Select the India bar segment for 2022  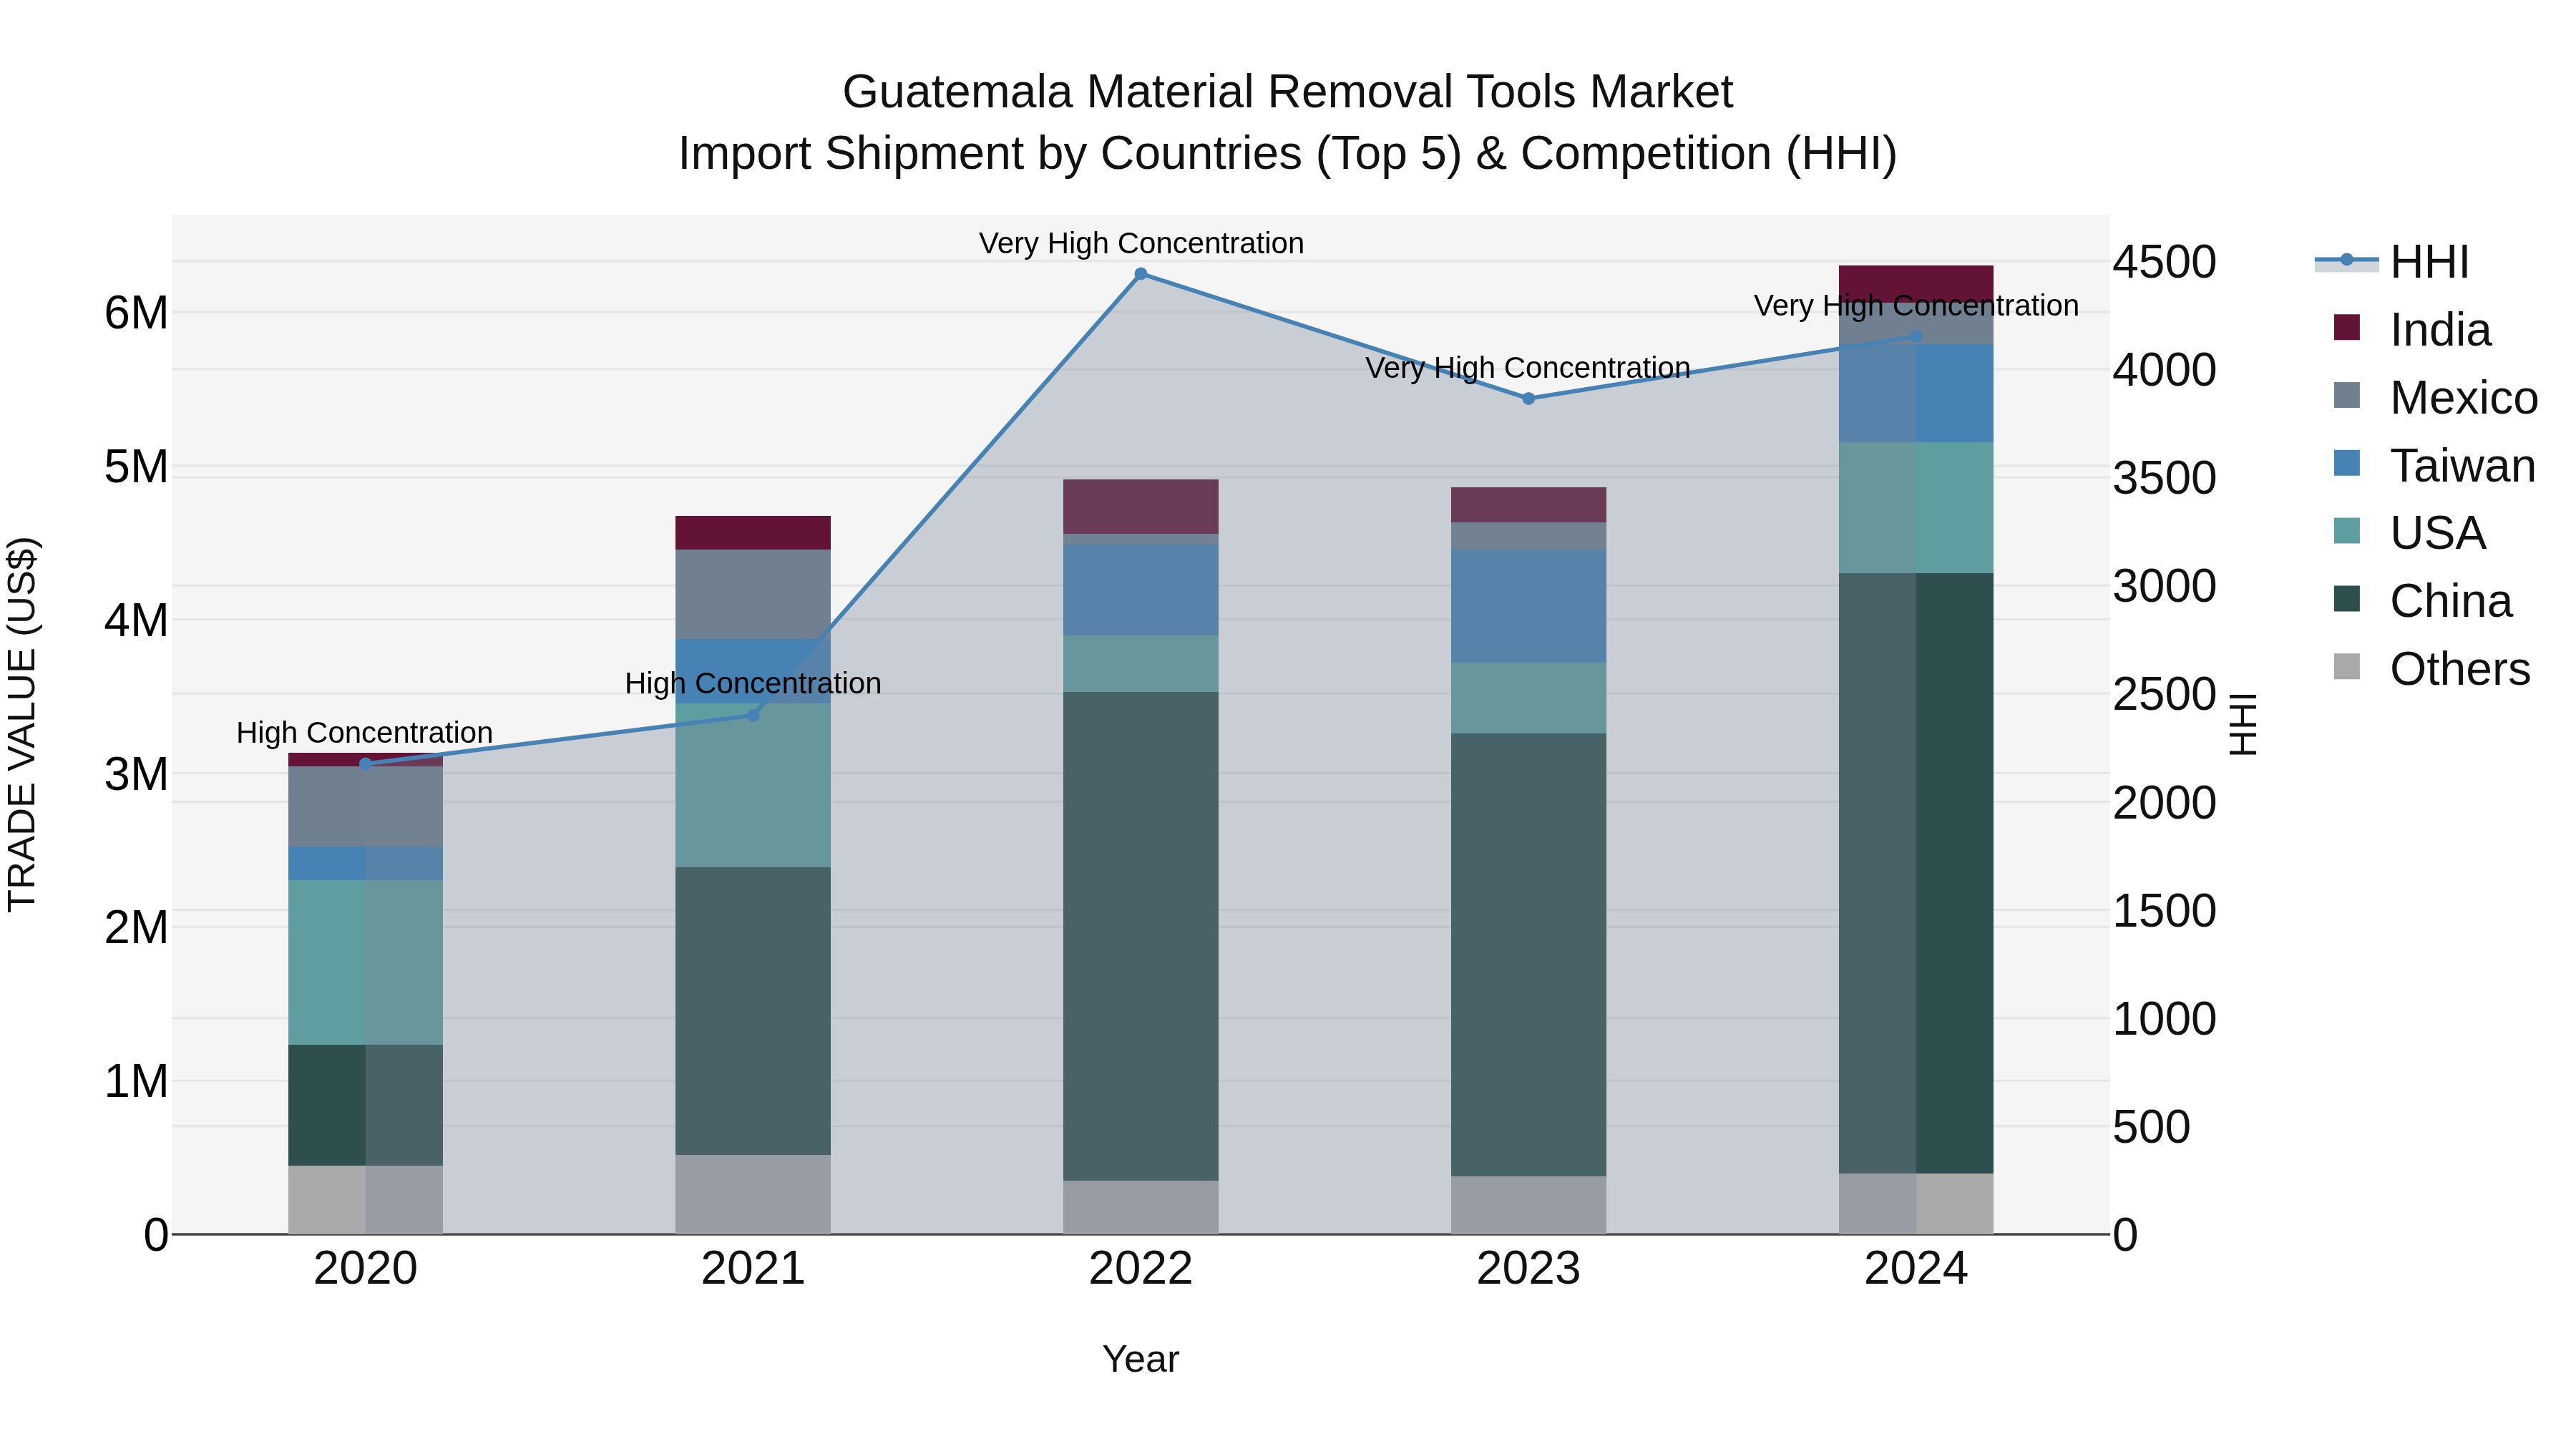pos(1141,507)
